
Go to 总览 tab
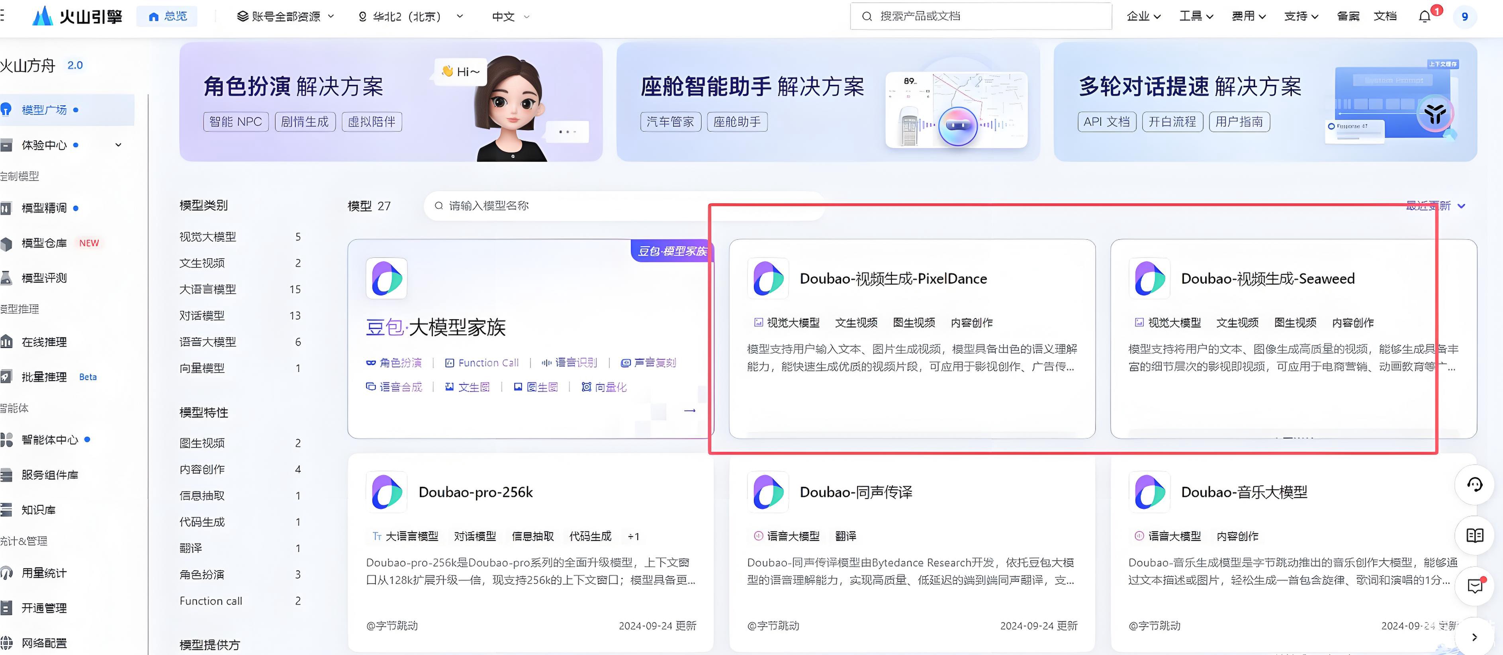click(167, 16)
